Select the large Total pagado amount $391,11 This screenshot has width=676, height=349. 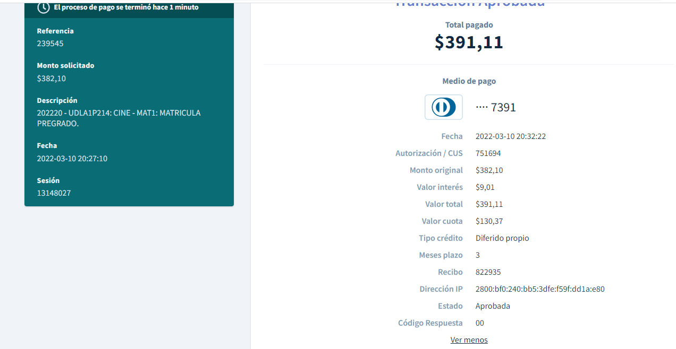469,42
